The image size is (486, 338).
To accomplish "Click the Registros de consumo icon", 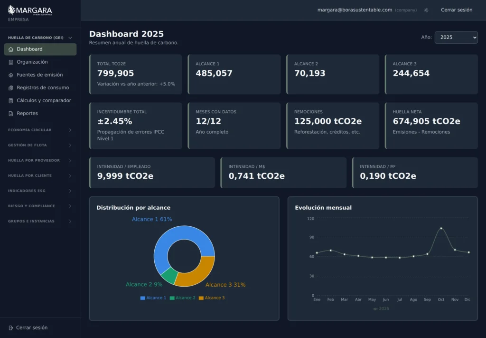I will point(11,88).
